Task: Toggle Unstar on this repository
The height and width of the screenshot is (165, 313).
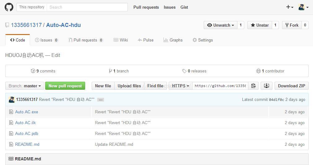Action: pyautogui.click(x=260, y=25)
